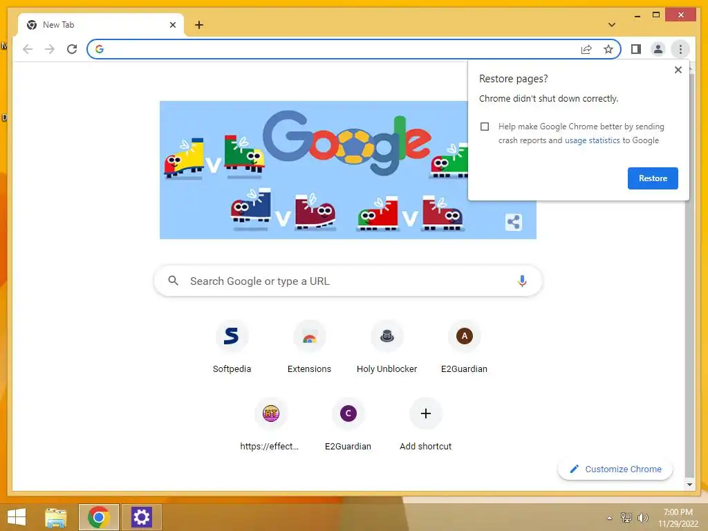Dismiss the Restore pages popup
This screenshot has height=531, width=708.
678,70
